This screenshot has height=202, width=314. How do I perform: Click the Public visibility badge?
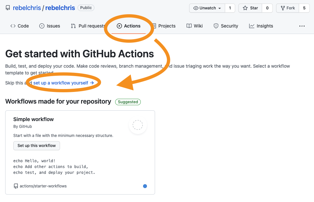(x=86, y=7)
